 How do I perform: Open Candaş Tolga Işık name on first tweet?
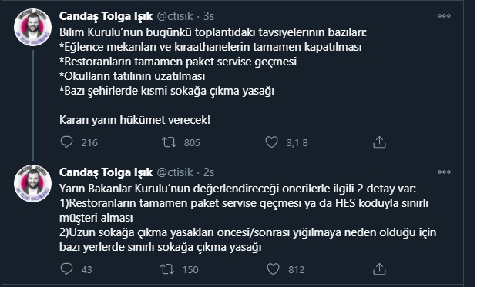(106, 16)
